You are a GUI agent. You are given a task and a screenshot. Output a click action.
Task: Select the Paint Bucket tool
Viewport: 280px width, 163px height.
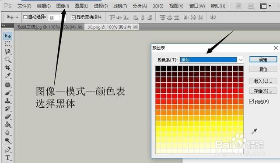click(x=7, y=124)
